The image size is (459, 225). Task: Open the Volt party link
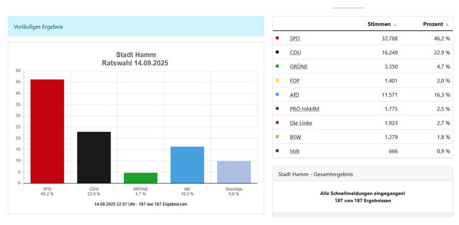[295, 152]
